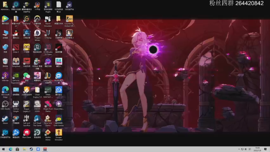Open Edge browser from the taskbar
Screen dimensions: 270x152
[10, 149]
